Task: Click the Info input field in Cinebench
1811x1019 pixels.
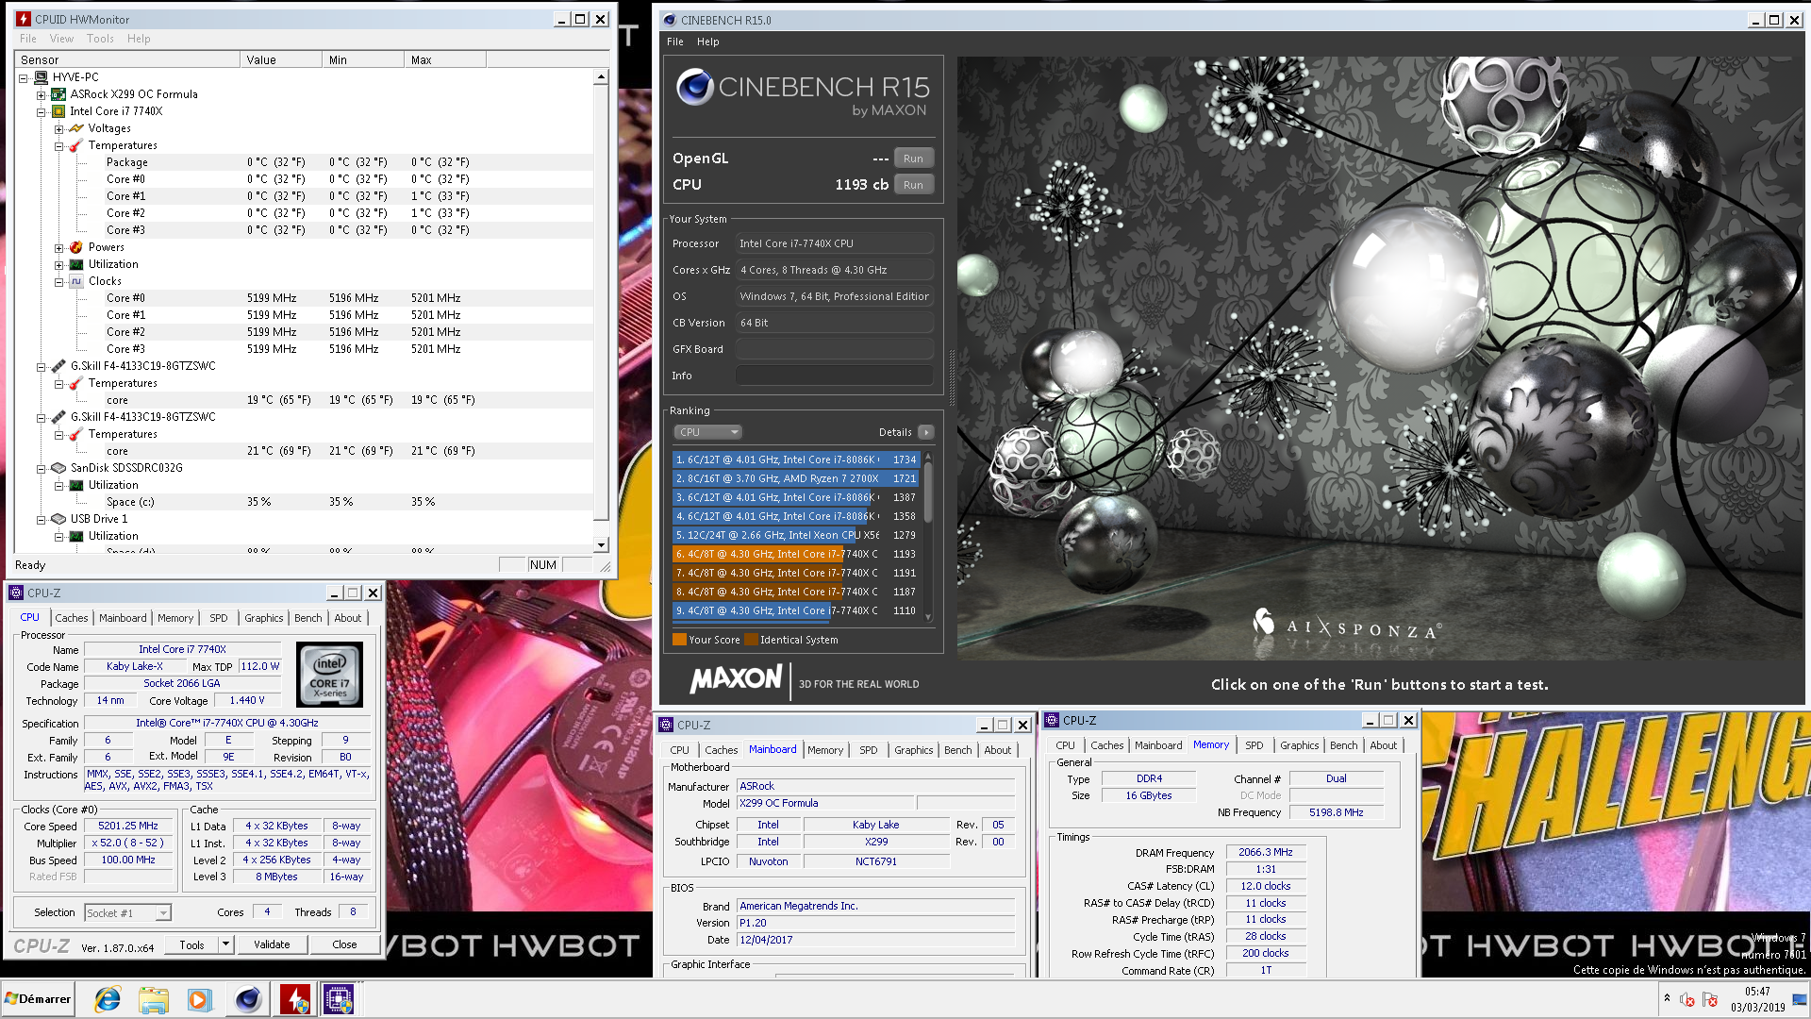Action: [x=834, y=376]
